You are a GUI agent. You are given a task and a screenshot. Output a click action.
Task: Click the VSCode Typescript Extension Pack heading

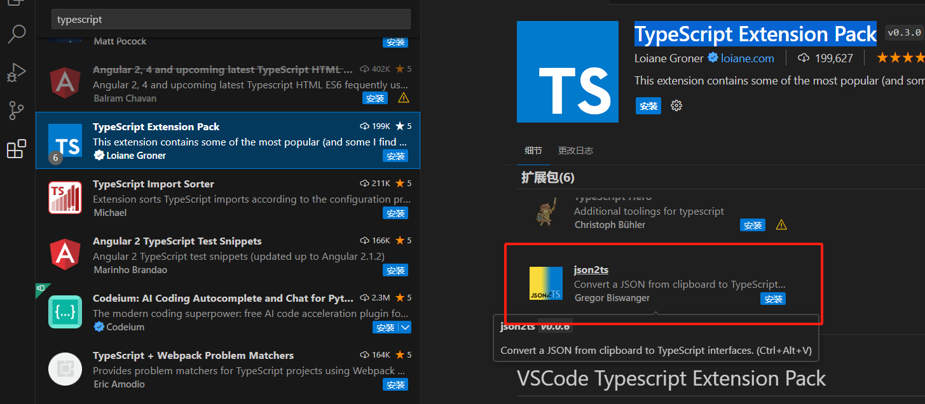(671, 379)
